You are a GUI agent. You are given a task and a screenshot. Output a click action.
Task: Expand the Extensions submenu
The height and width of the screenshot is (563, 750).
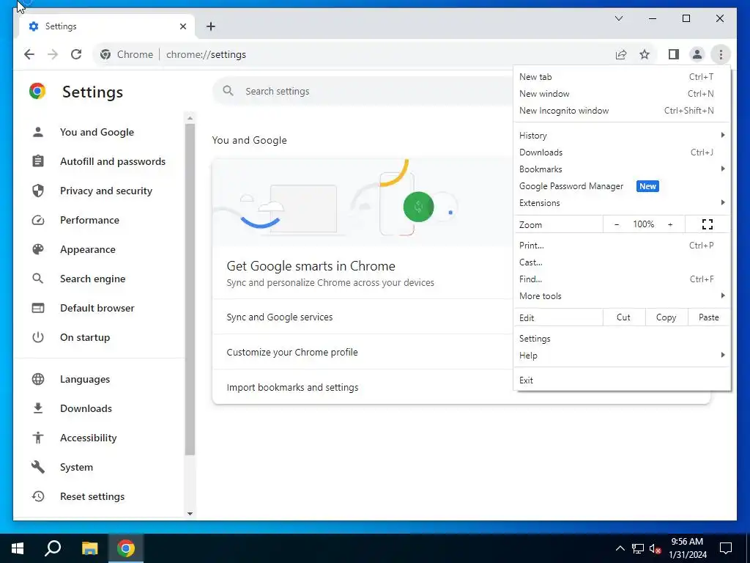(x=622, y=203)
